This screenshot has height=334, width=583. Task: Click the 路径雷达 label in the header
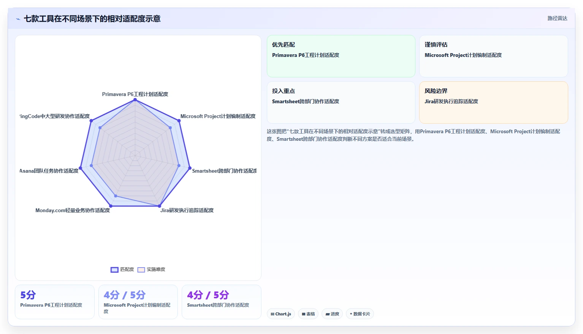[x=557, y=18]
